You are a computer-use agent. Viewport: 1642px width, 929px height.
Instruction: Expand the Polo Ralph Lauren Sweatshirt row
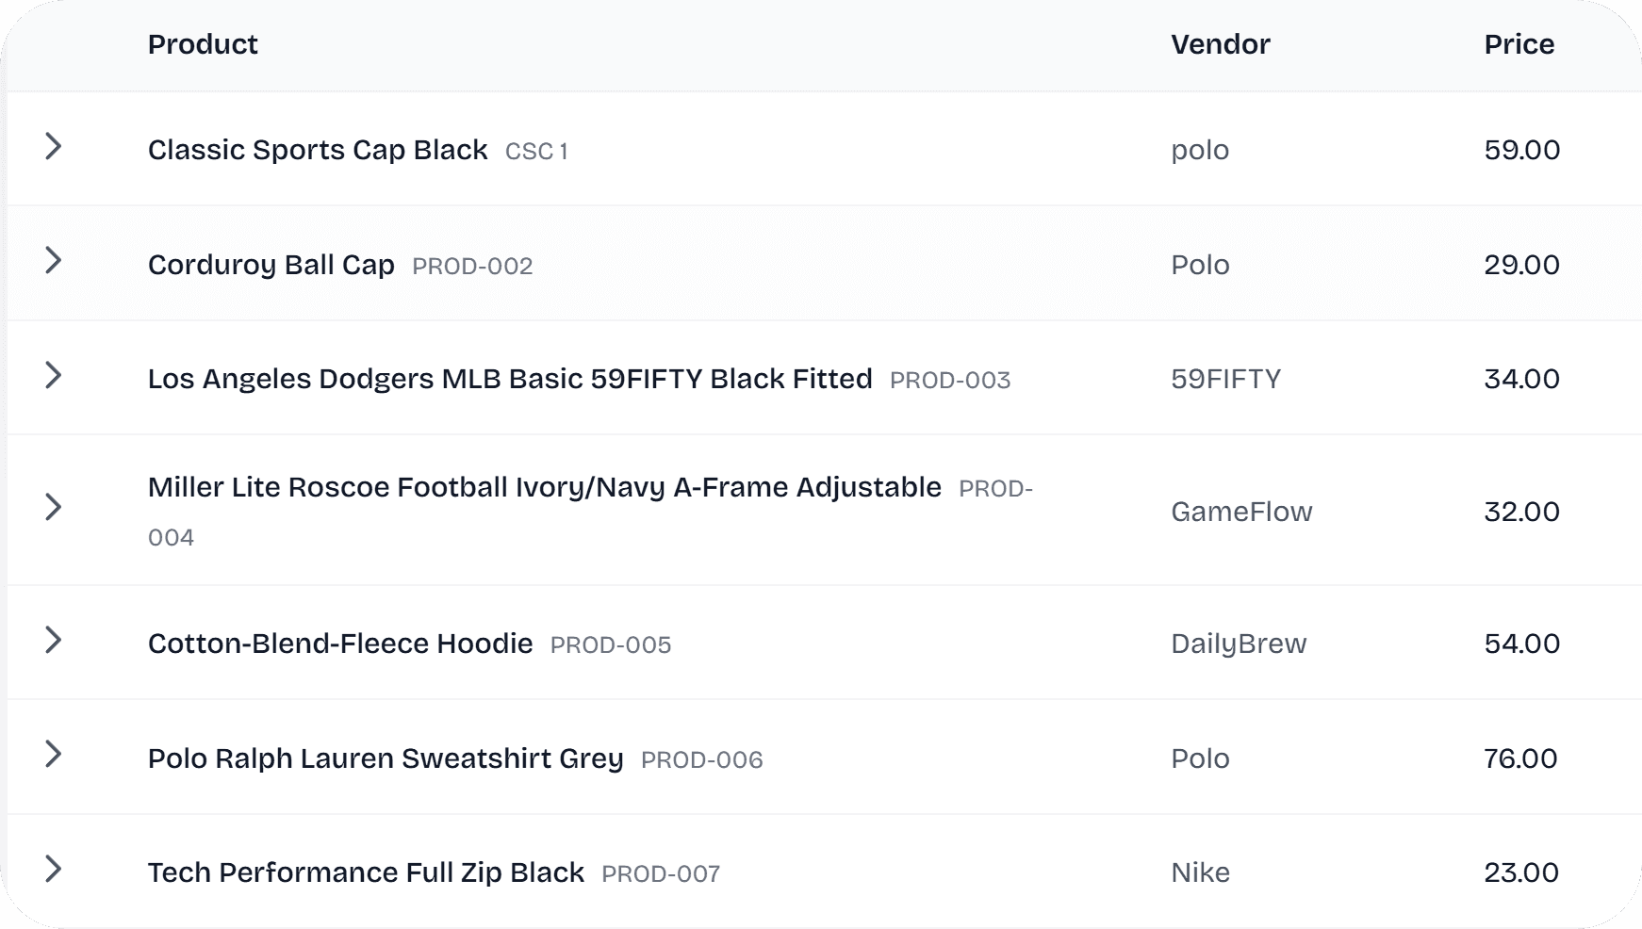(x=54, y=755)
